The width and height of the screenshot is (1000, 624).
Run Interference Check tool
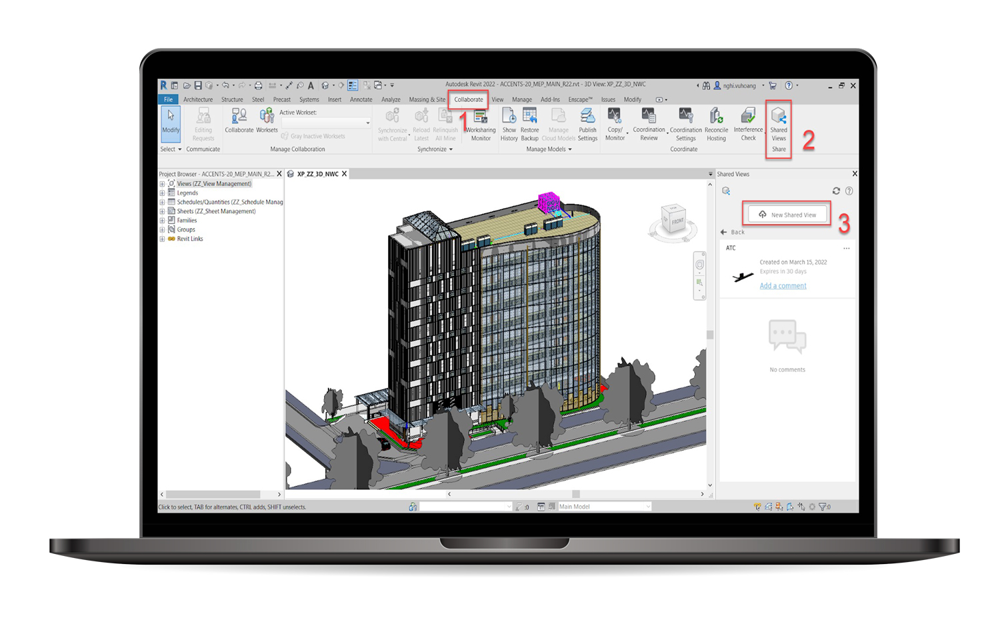(748, 125)
